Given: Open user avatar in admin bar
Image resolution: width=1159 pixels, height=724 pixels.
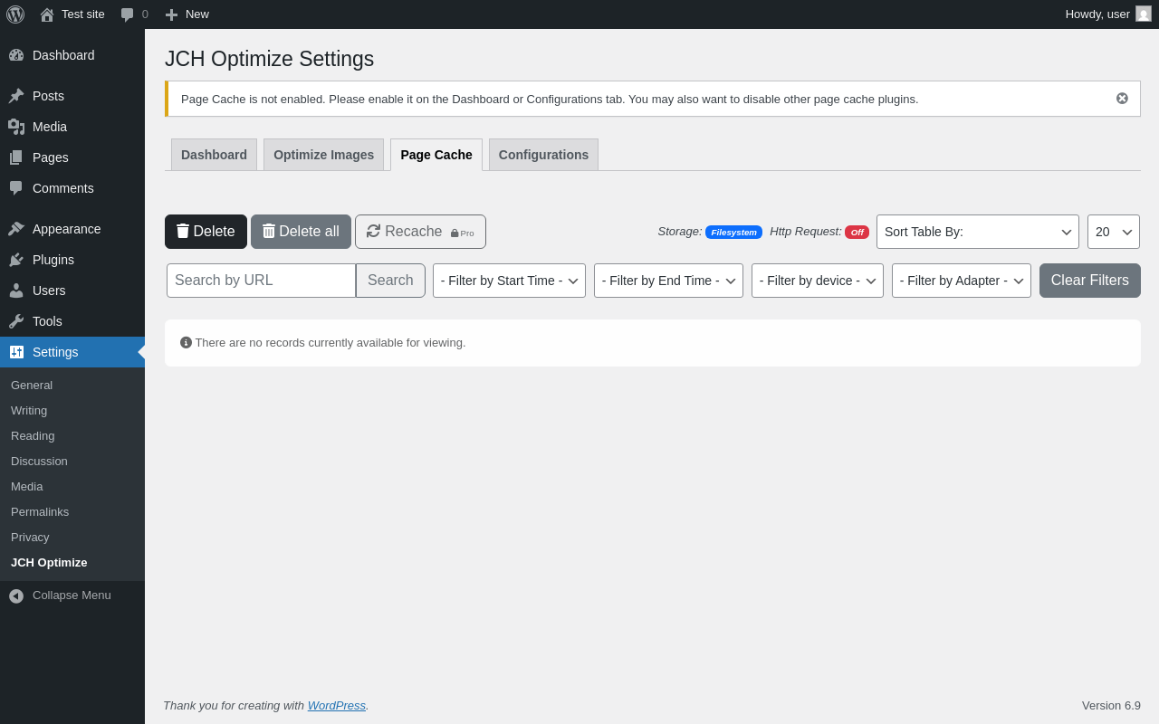Looking at the screenshot, I should pos(1144,14).
